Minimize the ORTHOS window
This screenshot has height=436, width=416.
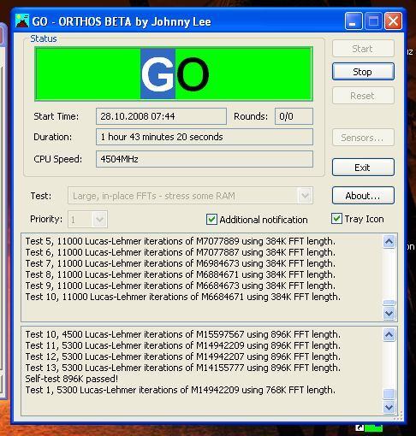click(354, 21)
